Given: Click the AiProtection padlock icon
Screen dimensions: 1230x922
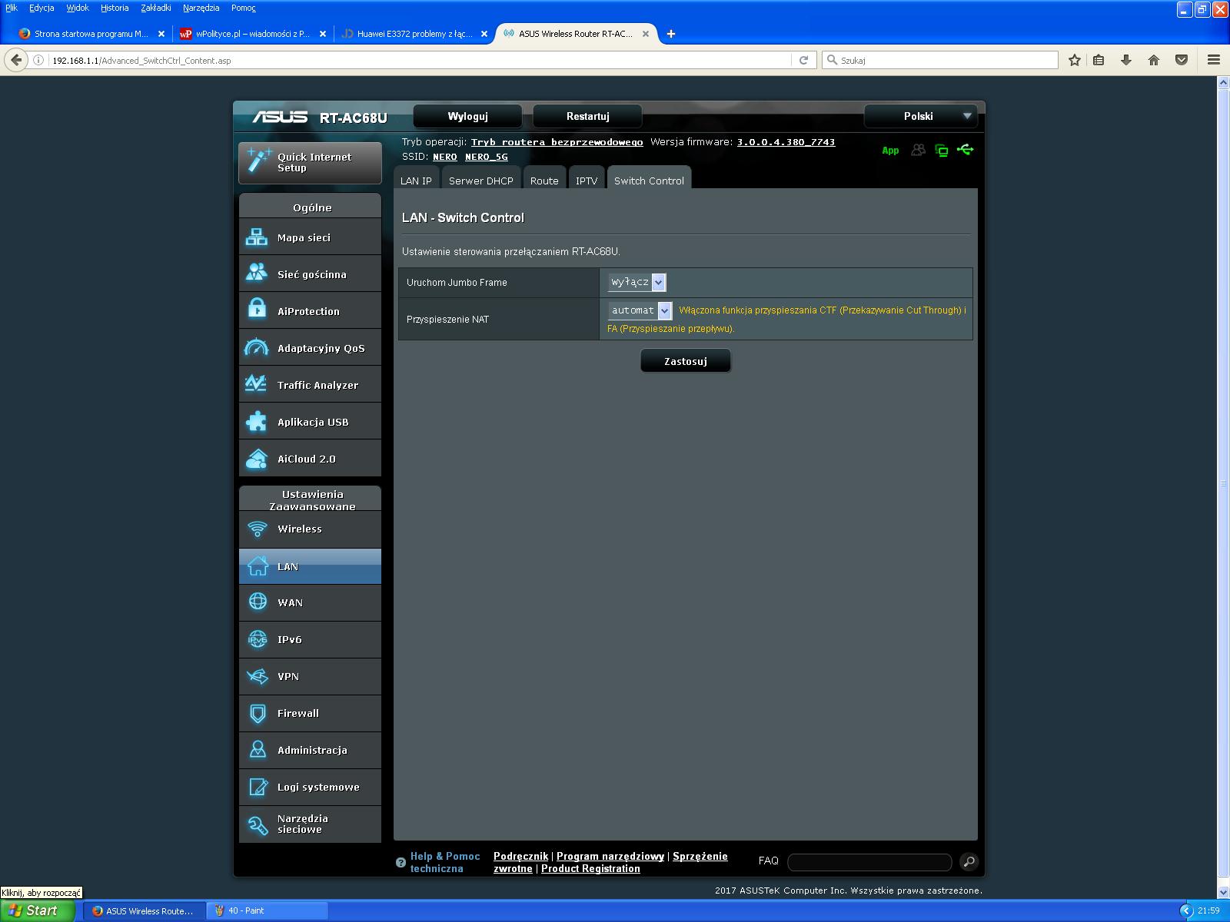Looking at the screenshot, I should pyautogui.click(x=257, y=310).
